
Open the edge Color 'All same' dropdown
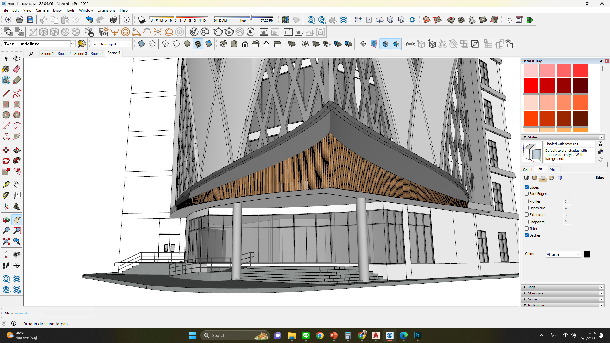click(x=563, y=254)
